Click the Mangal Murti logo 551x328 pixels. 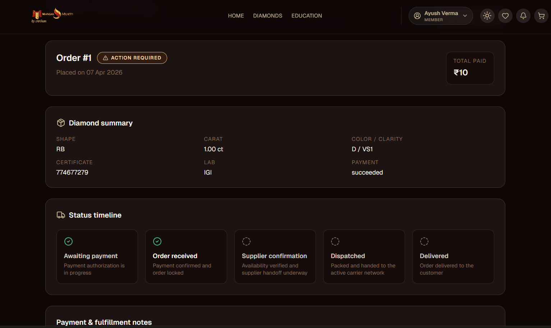(x=52, y=15)
